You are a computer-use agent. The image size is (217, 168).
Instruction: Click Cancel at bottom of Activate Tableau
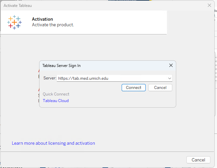[x=198, y=160]
